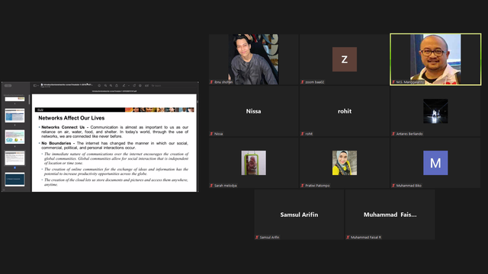Select the rohit participant tile
The height and width of the screenshot is (274, 488).
[345, 111]
